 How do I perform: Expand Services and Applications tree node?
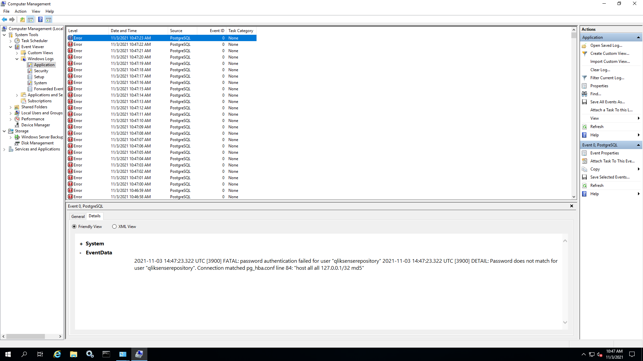coord(4,149)
